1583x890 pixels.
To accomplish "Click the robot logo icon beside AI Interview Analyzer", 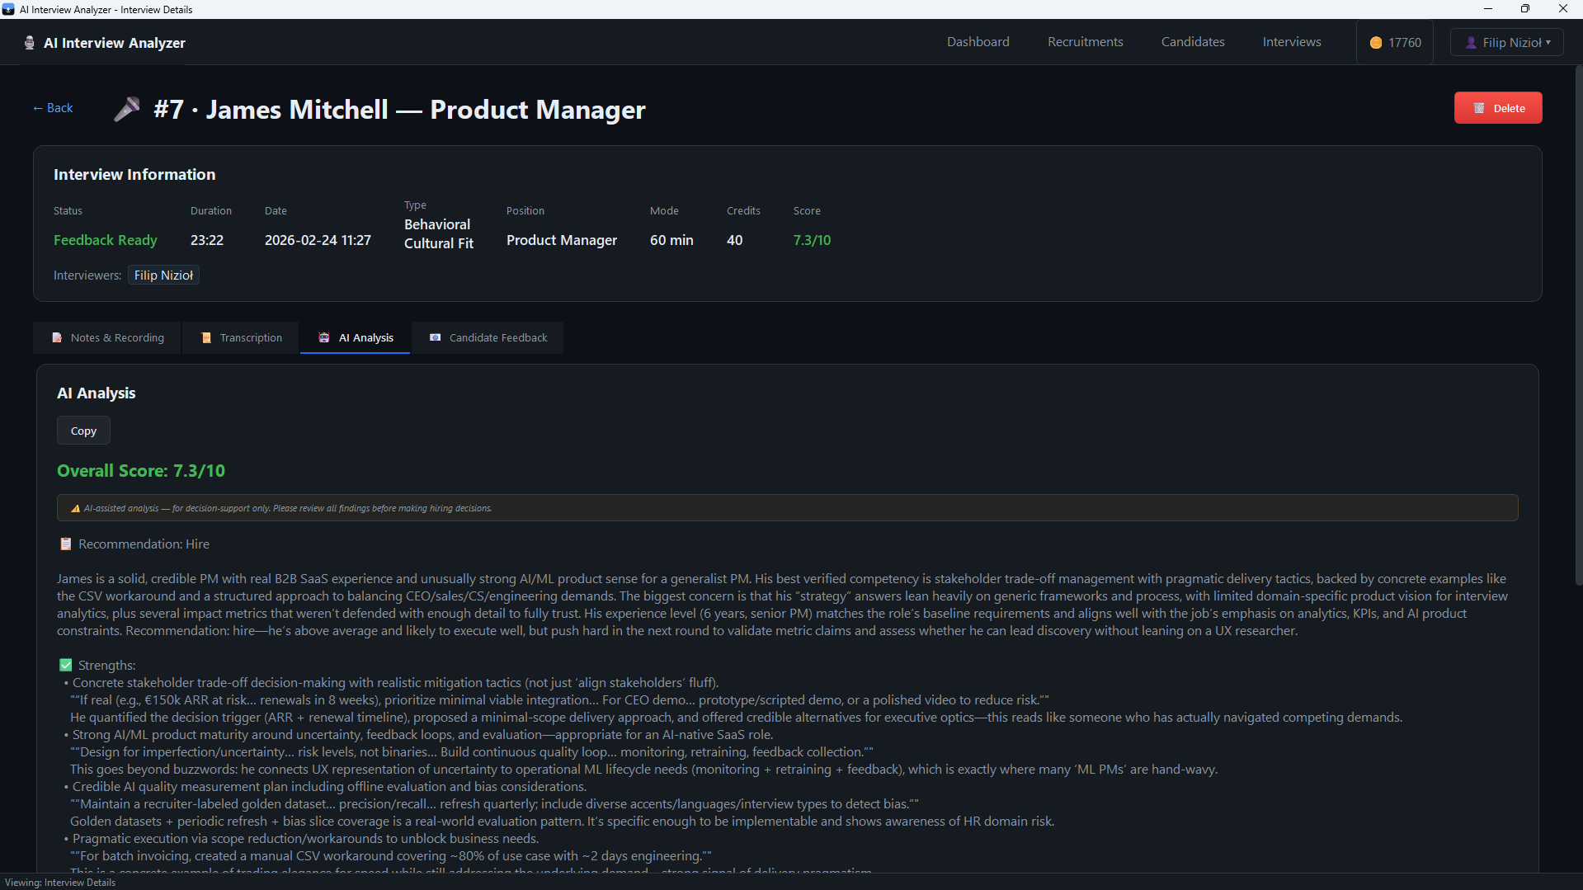I will (x=30, y=43).
